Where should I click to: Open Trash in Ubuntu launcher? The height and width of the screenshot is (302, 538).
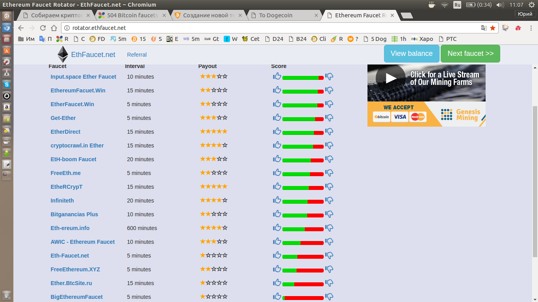(7, 295)
